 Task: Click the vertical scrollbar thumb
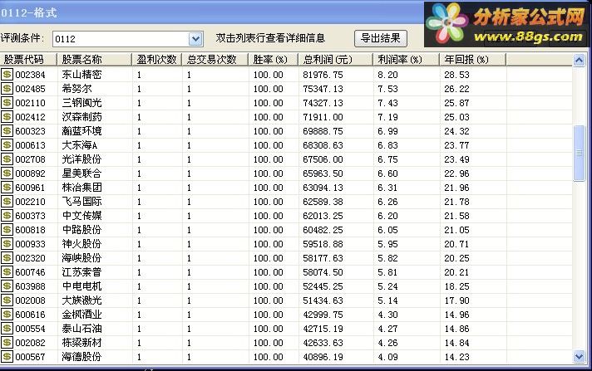[x=580, y=153]
